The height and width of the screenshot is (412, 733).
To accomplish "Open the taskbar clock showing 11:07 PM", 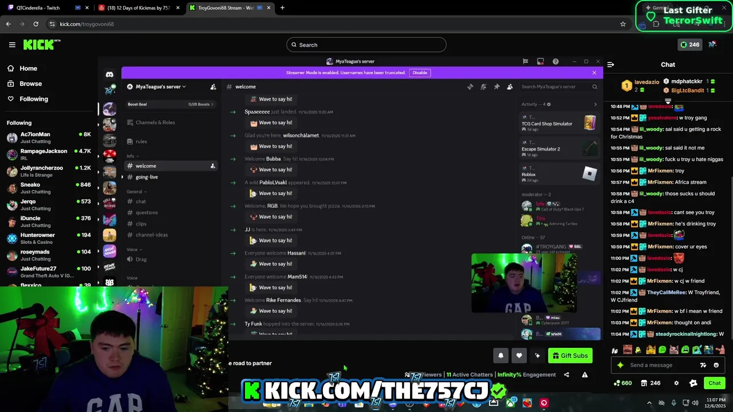I will 715,403.
